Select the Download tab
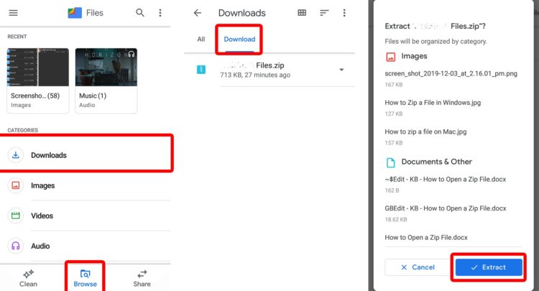 (239, 40)
